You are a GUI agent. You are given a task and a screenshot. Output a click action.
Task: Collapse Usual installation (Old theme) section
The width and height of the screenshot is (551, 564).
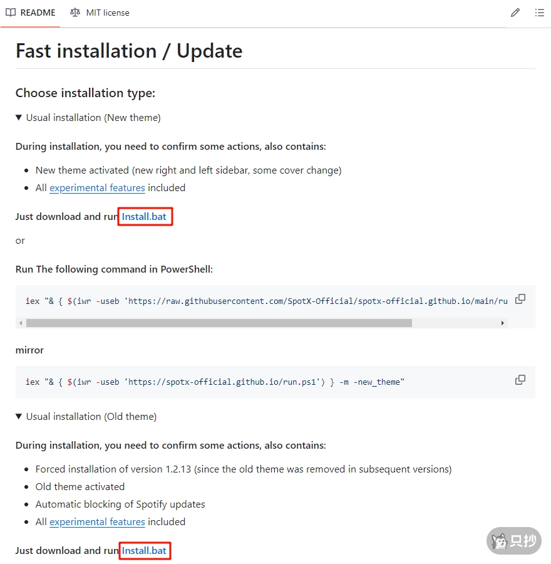(19, 417)
